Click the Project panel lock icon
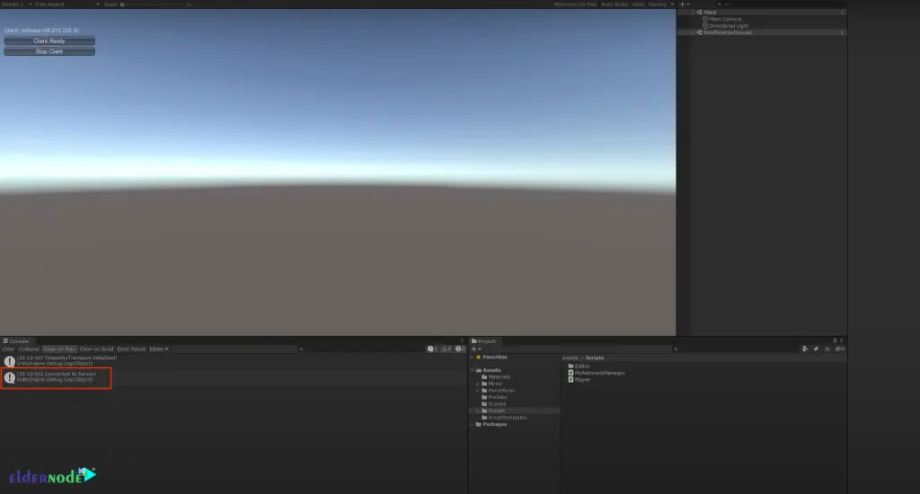Screen dimensions: 920x494 [835, 341]
